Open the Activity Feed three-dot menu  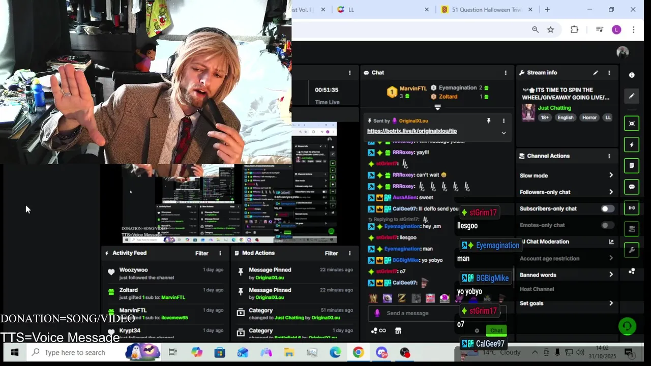220,253
